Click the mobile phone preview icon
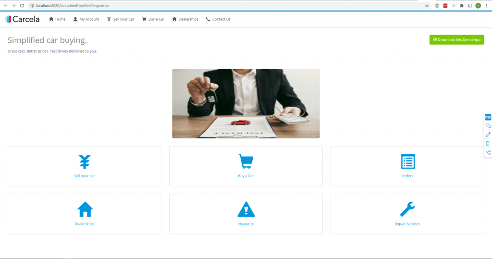 point(488,143)
